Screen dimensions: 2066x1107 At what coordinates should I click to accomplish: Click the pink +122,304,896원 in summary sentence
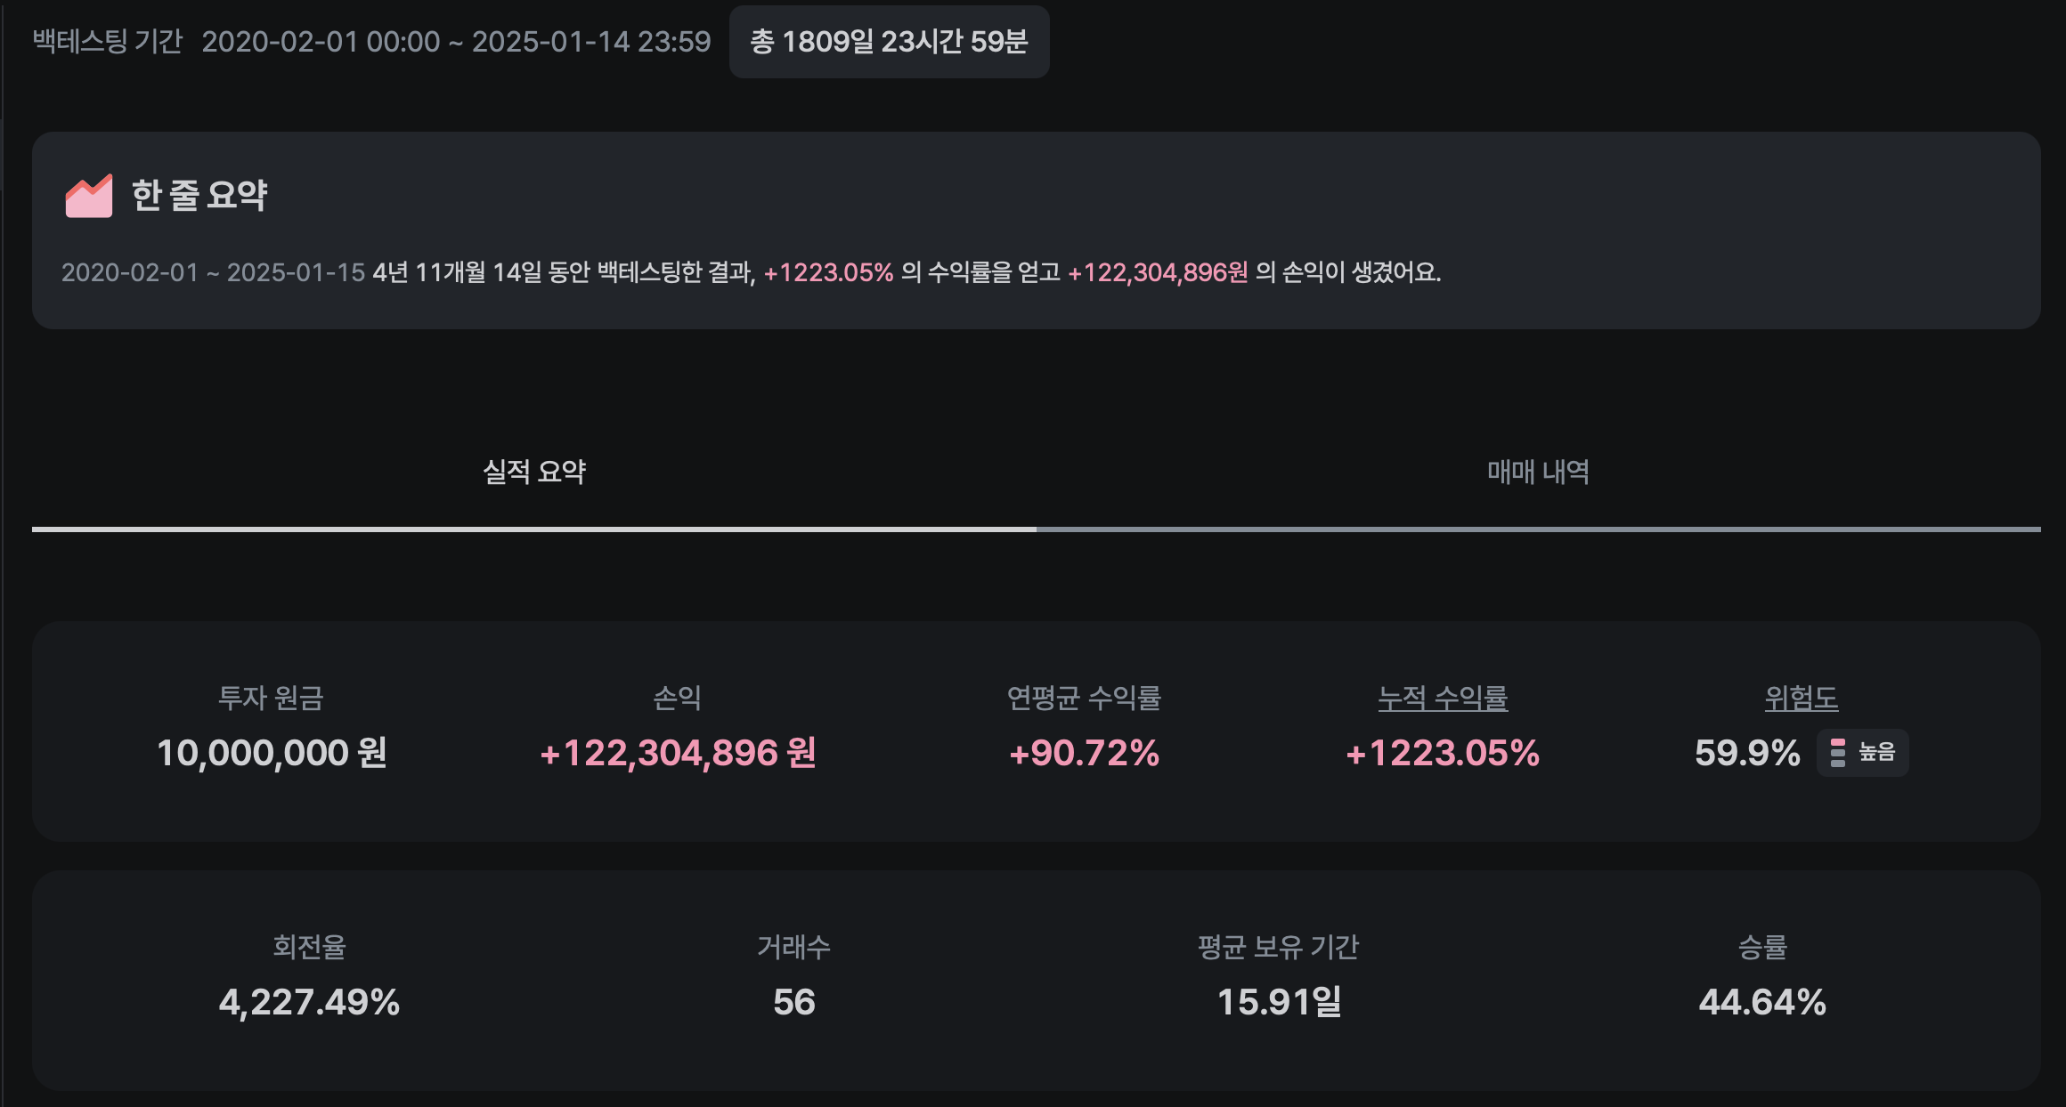pos(1158,272)
